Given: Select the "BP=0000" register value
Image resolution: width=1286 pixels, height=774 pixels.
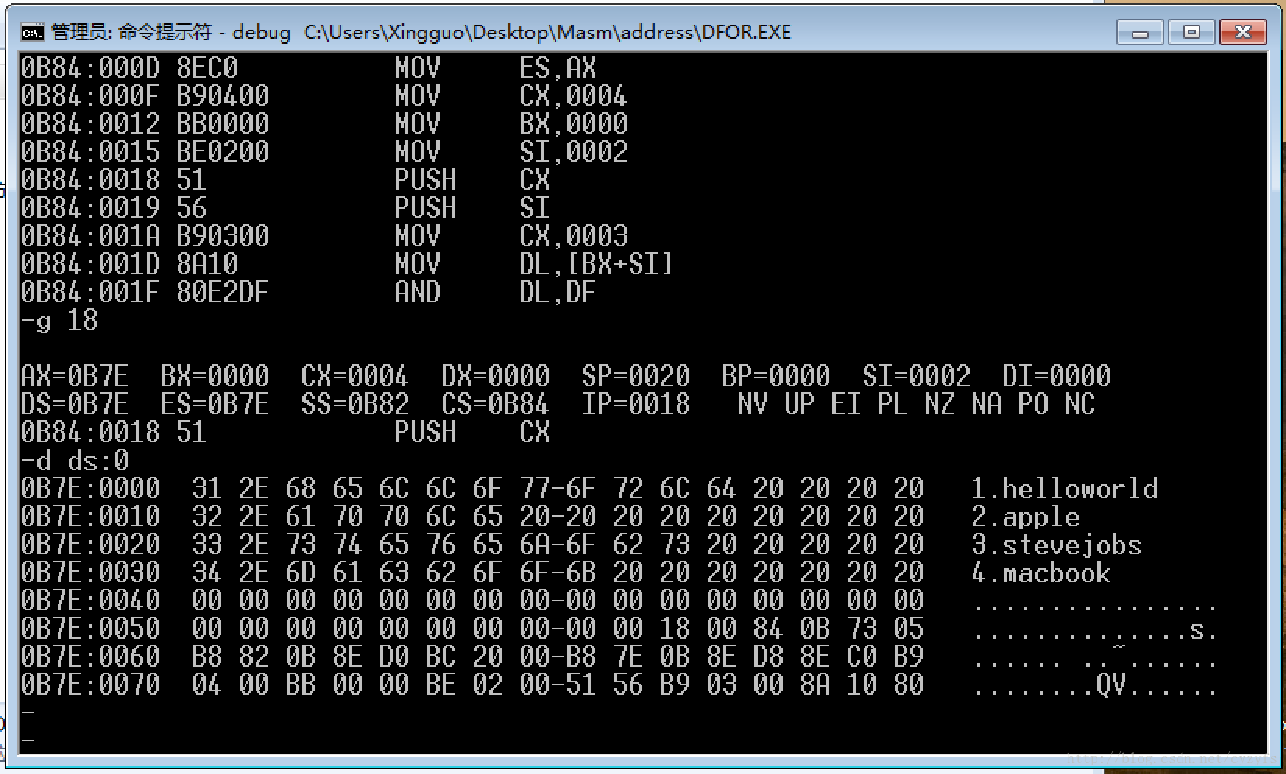Looking at the screenshot, I should (x=776, y=377).
